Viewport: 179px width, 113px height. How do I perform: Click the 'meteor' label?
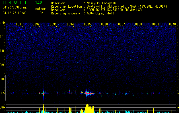coord(40,9)
